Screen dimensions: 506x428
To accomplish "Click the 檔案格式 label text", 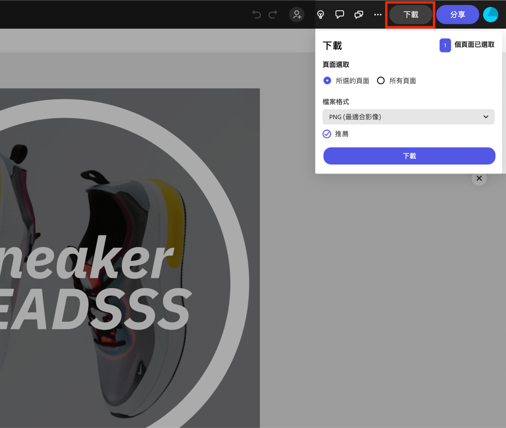I will click(x=336, y=102).
